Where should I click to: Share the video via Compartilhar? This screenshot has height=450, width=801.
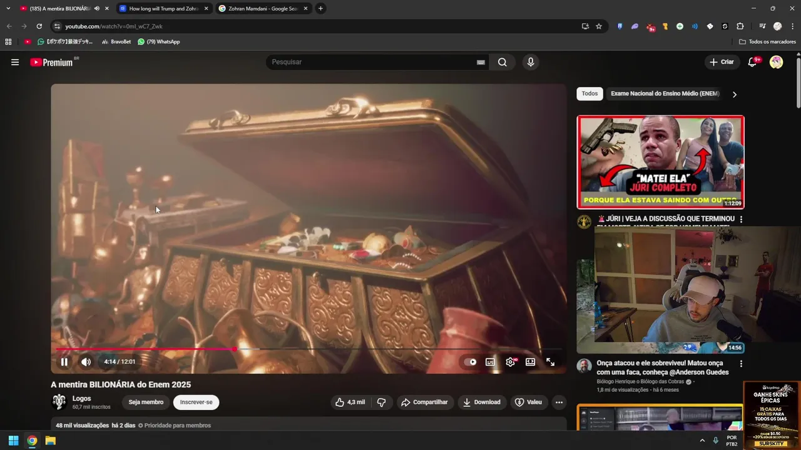pos(424,402)
